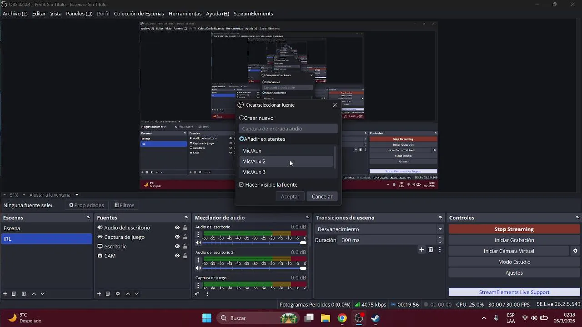The height and width of the screenshot is (327, 582).
Task: Open File Explorer from taskbar
Action: (325, 318)
